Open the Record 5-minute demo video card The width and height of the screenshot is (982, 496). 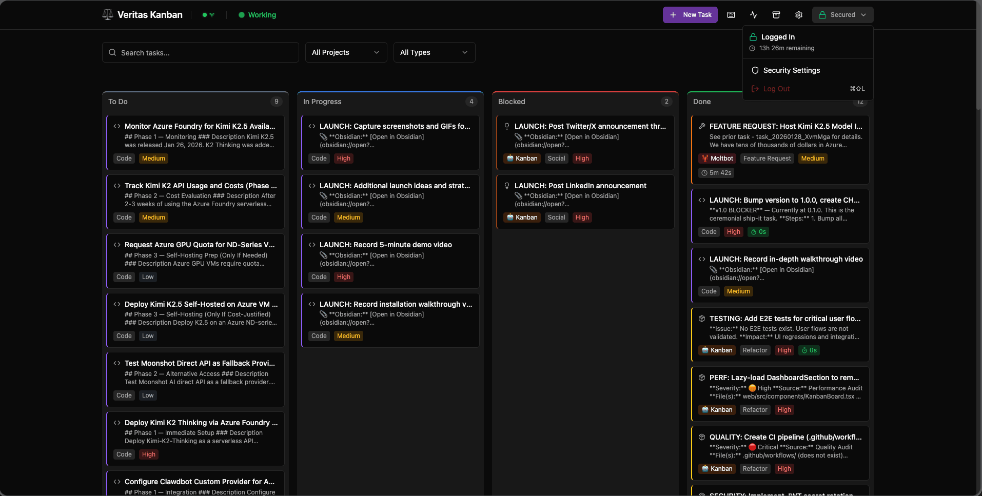pyautogui.click(x=390, y=261)
